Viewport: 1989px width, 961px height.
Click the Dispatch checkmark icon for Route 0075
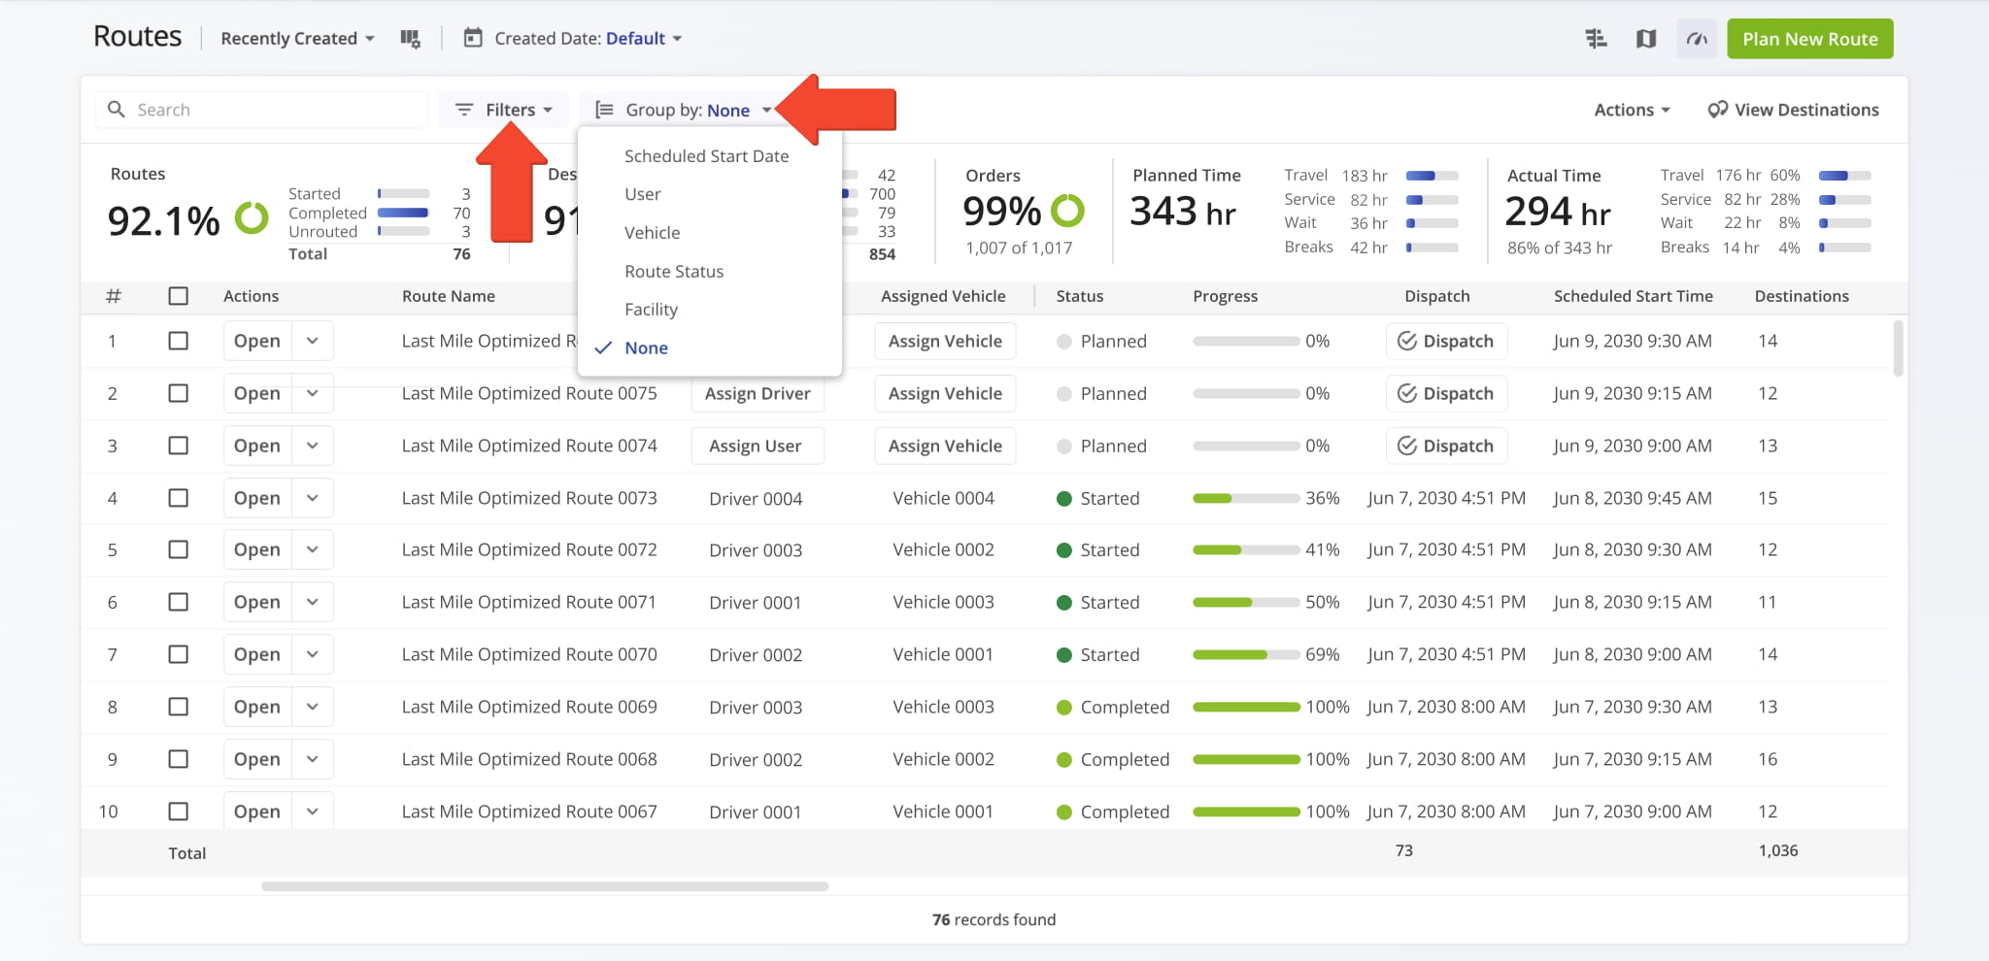coord(1406,393)
